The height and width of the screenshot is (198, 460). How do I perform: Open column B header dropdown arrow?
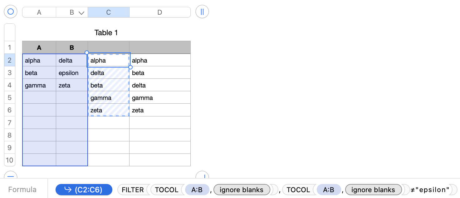coord(81,13)
